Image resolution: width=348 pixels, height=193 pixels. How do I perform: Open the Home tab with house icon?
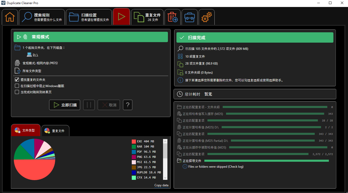pos(10,17)
